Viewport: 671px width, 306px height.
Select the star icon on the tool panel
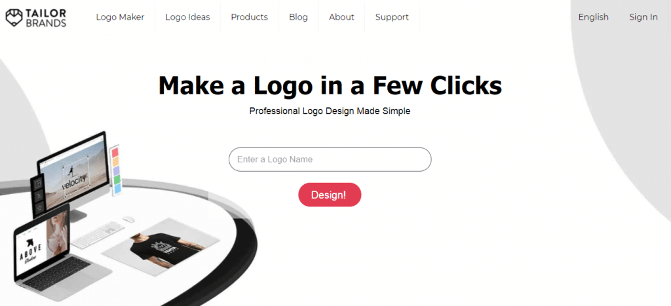point(39,208)
